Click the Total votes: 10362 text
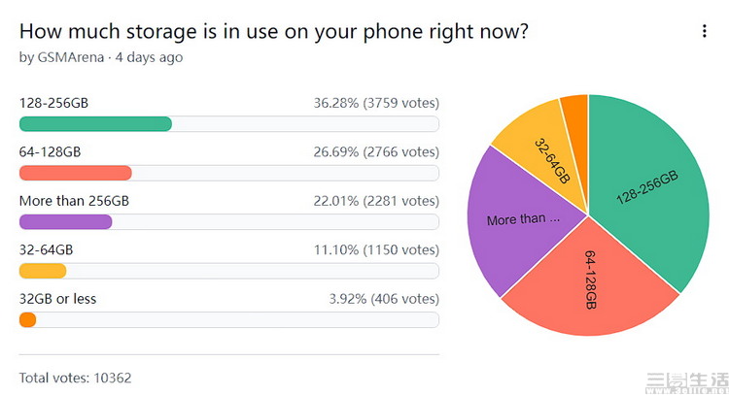 pos(75,378)
